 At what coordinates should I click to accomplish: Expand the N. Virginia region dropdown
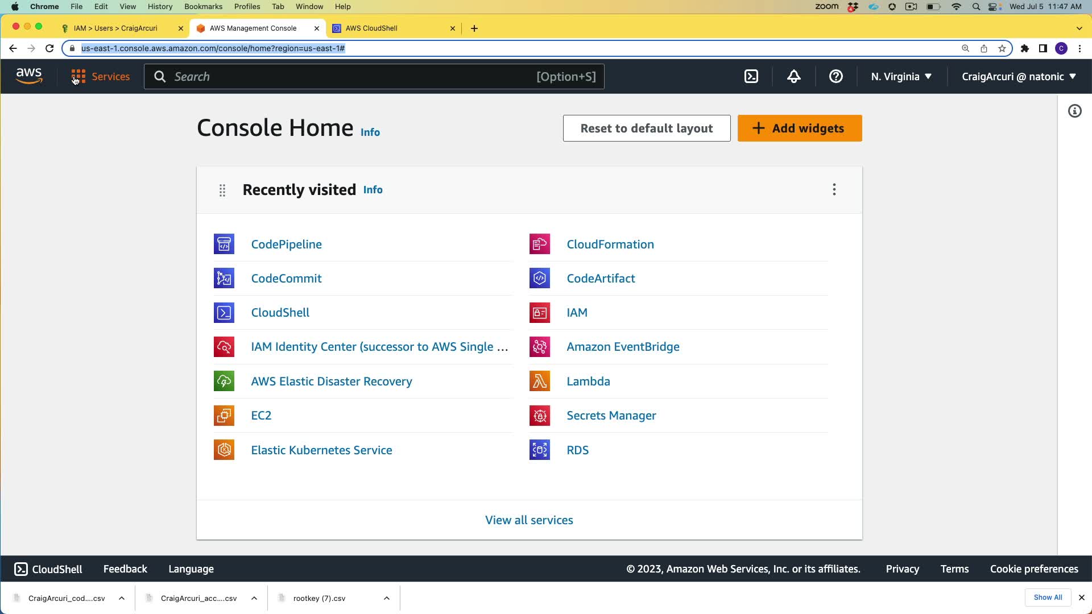tap(901, 77)
